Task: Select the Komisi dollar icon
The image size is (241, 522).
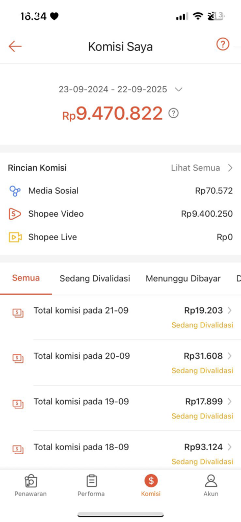Action: click(151, 481)
